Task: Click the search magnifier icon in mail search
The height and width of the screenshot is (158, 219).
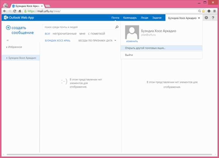Action: (x=117, y=27)
